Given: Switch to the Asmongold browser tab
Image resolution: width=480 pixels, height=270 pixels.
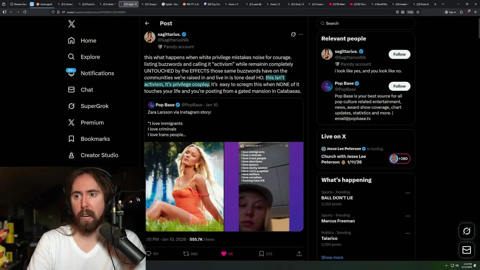Looking at the screenshot, I should (x=44, y=4).
